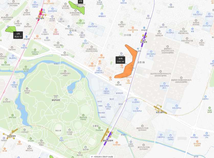Open the 메가박스 cinema icon
Image resolution: width=214 pixels, height=158 pixels.
click(x=70, y=33)
